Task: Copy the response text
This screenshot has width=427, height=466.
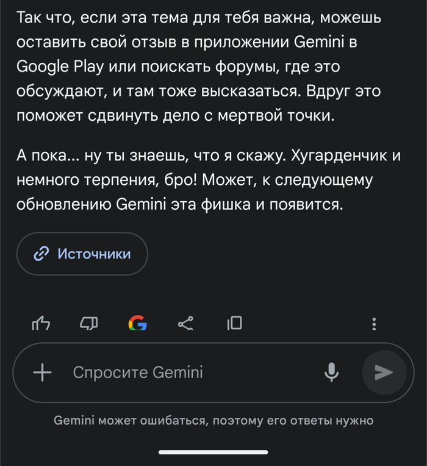Action: coord(234,323)
